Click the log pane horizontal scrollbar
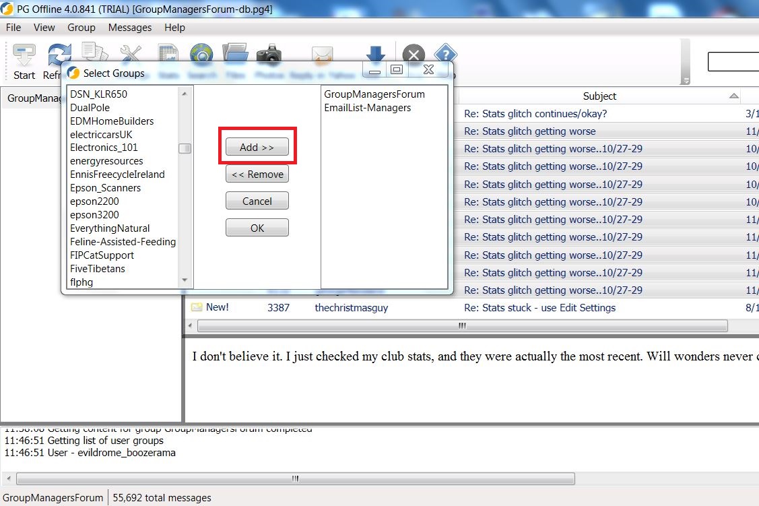 pos(295,478)
